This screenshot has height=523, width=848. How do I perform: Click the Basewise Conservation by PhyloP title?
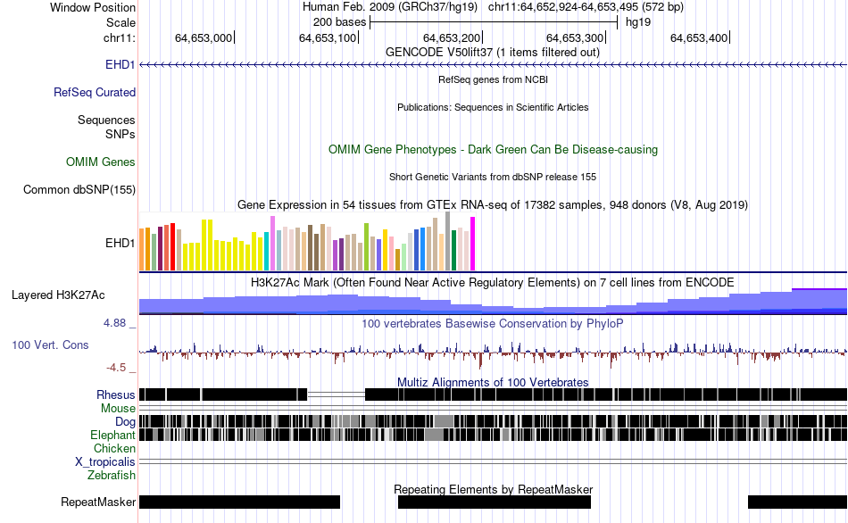pyautogui.click(x=493, y=324)
